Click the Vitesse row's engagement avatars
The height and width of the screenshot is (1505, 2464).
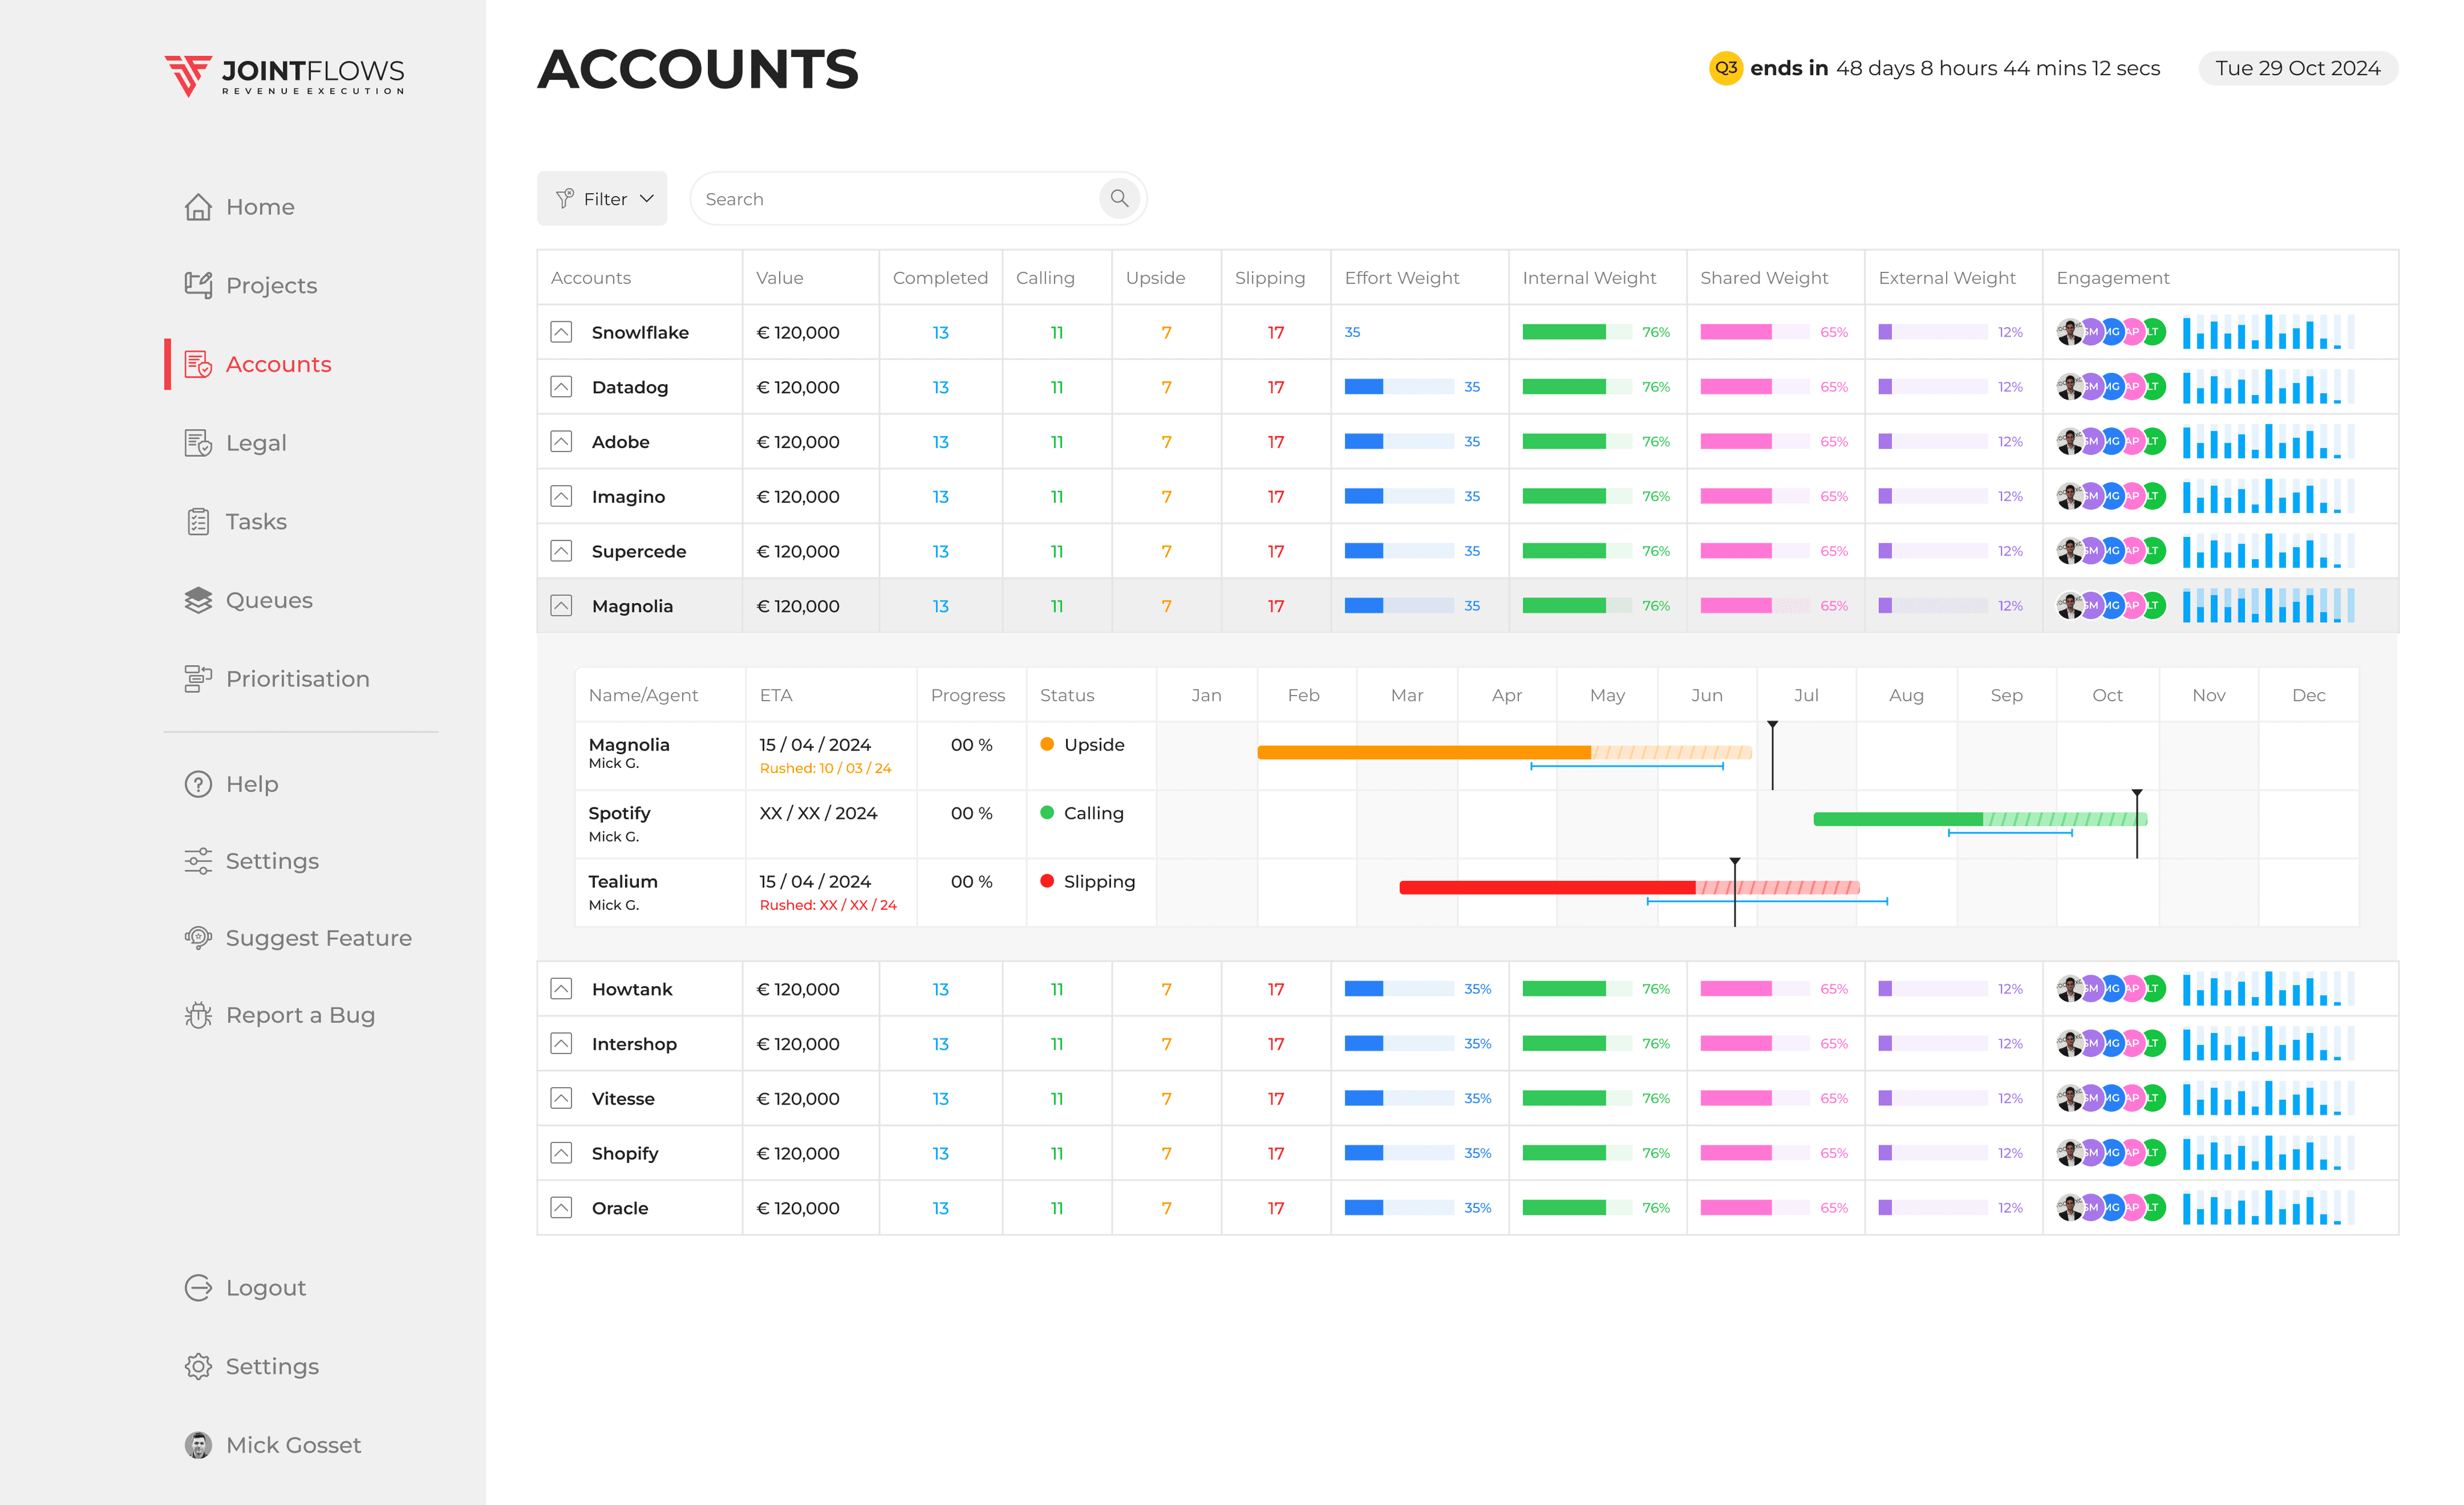coord(2110,1099)
